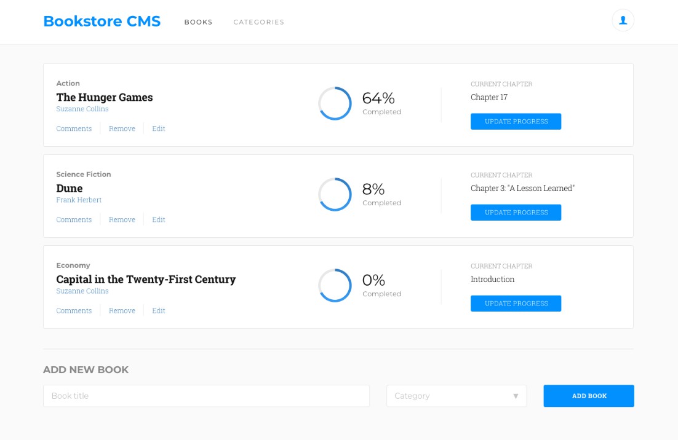This screenshot has height=440, width=678.
Task: Open the user profile icon
Action: coord(623,20)
